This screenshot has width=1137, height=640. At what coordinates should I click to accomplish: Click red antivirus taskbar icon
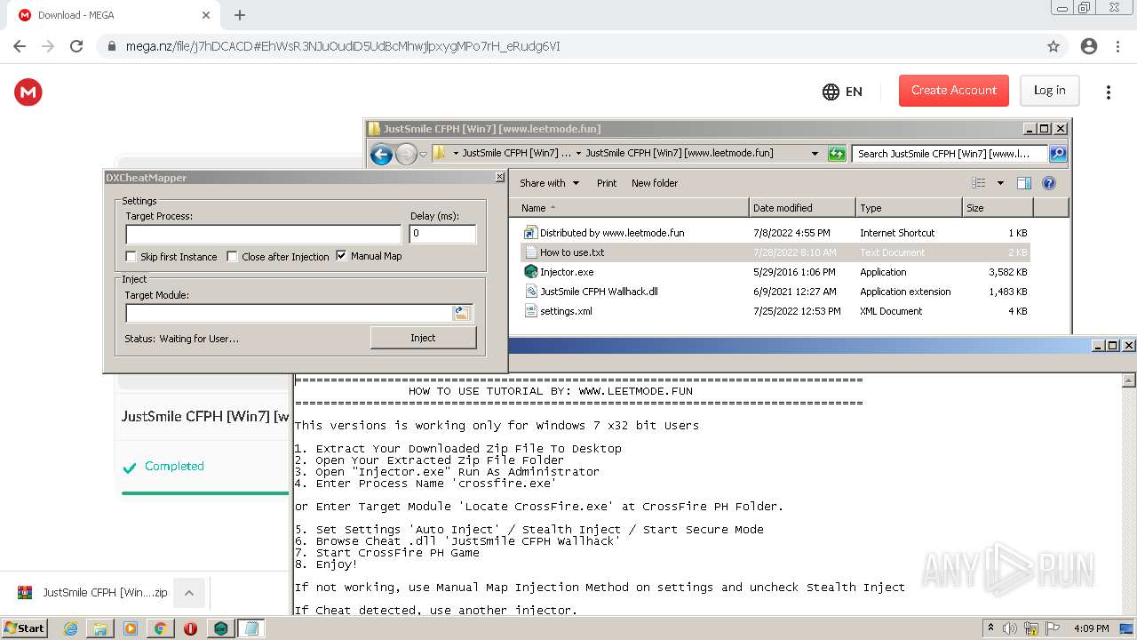point(190,628)
